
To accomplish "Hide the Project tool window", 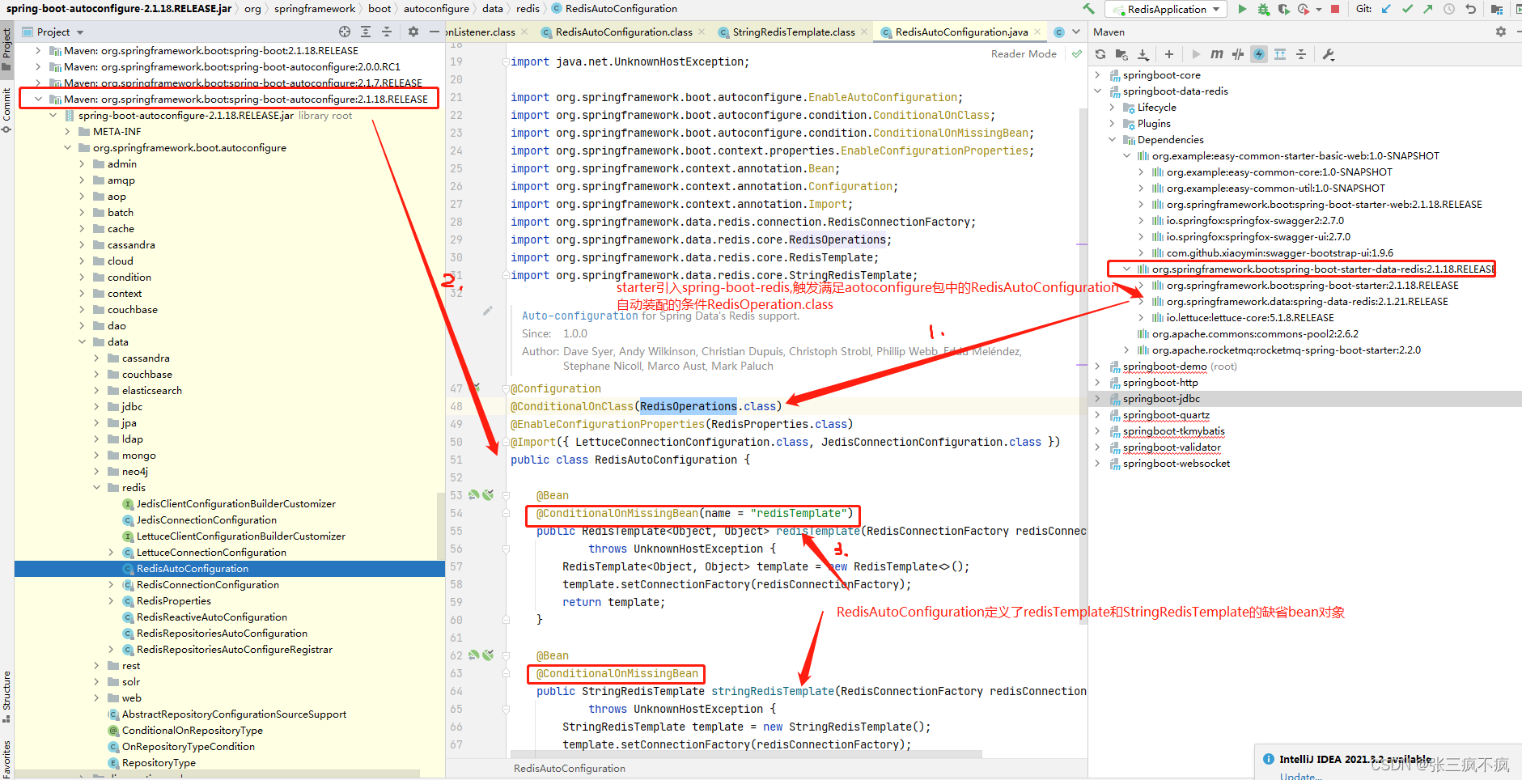I will point(435,32).
